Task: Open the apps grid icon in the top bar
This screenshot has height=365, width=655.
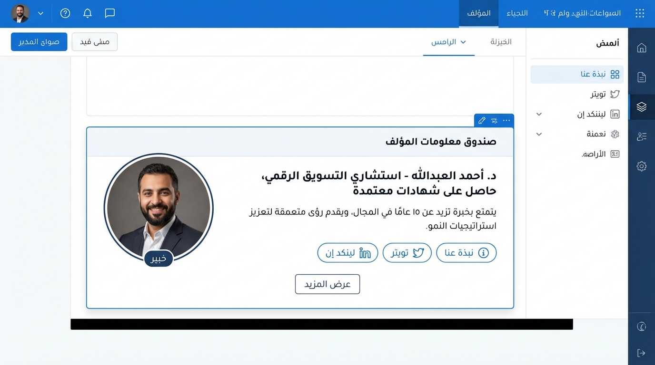Action: (639, 13)
